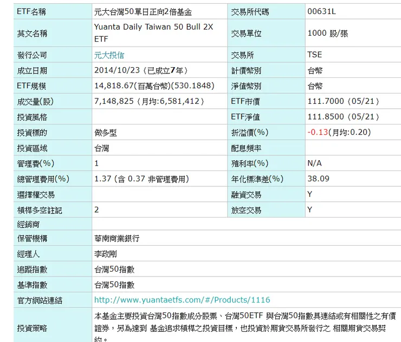Click the 折溢價(%) header label

click(x=250, y=133)
